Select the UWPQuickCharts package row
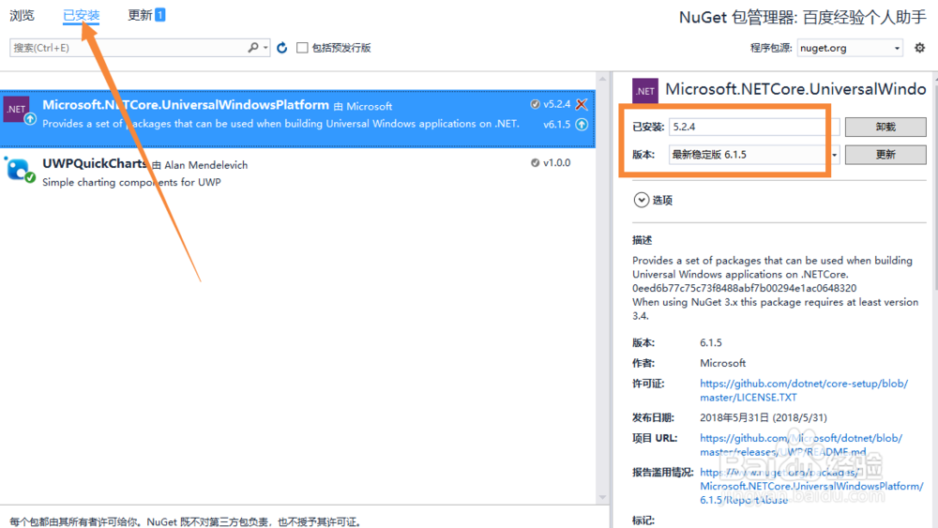 pyautogui.click(x=297, y=173)
